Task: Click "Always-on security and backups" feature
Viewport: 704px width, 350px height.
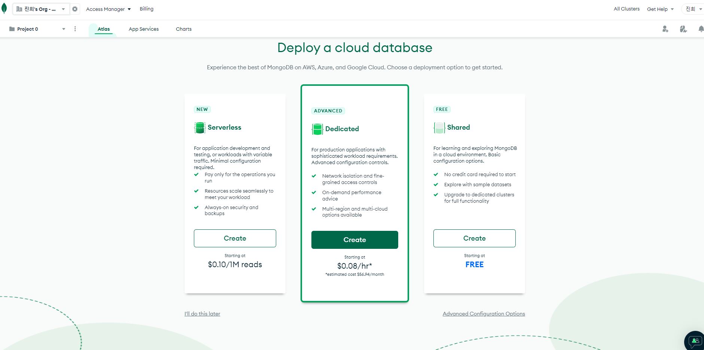Action: click(231, 211)
